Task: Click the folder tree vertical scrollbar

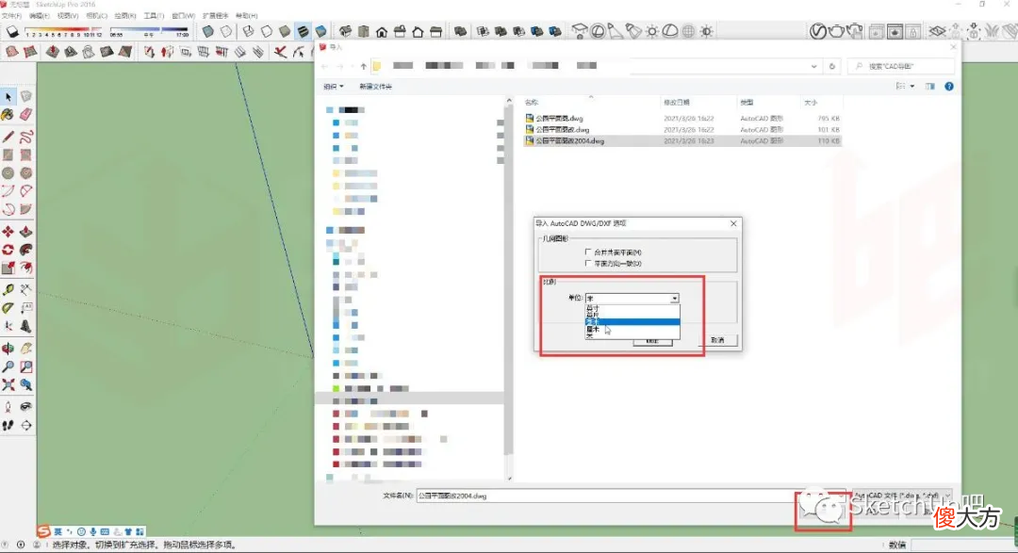Action: tap(509, 288)
